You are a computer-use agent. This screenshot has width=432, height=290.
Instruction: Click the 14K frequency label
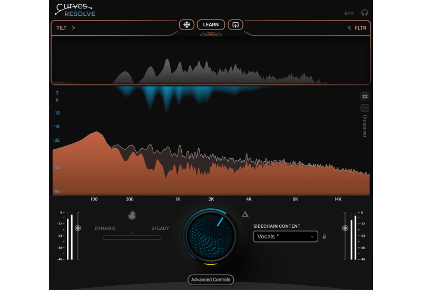[x=338, y=199]
